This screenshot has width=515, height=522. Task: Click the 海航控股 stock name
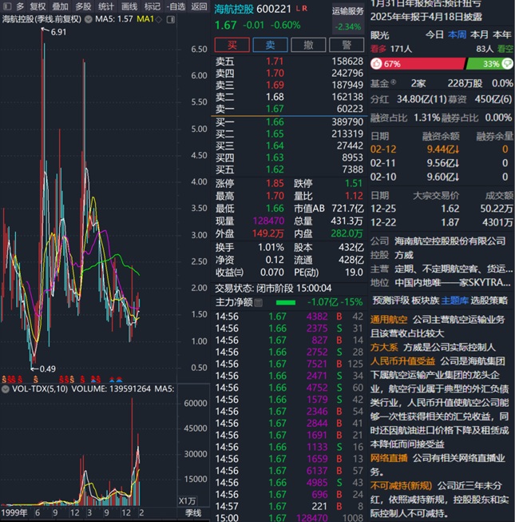pyautogui.click(x=234, y=9)
